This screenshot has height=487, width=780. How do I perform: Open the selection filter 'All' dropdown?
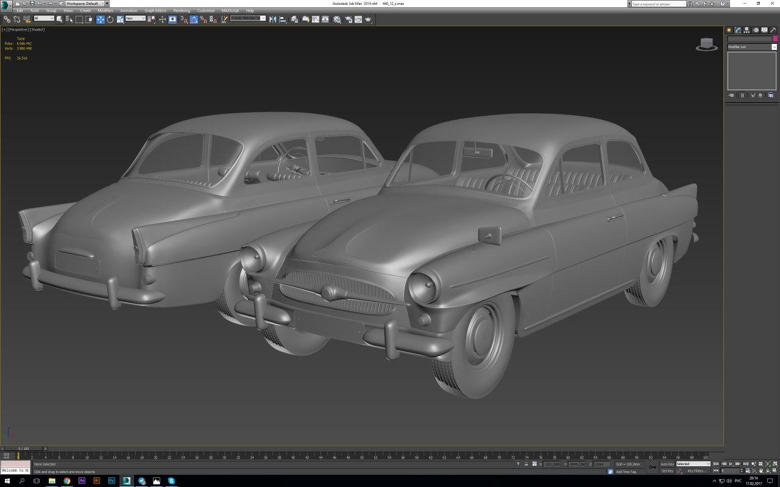pos(44,19)
